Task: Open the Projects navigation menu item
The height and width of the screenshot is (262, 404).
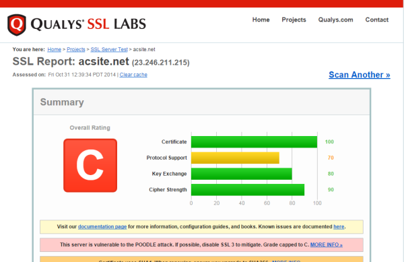Action: [294, 20]
